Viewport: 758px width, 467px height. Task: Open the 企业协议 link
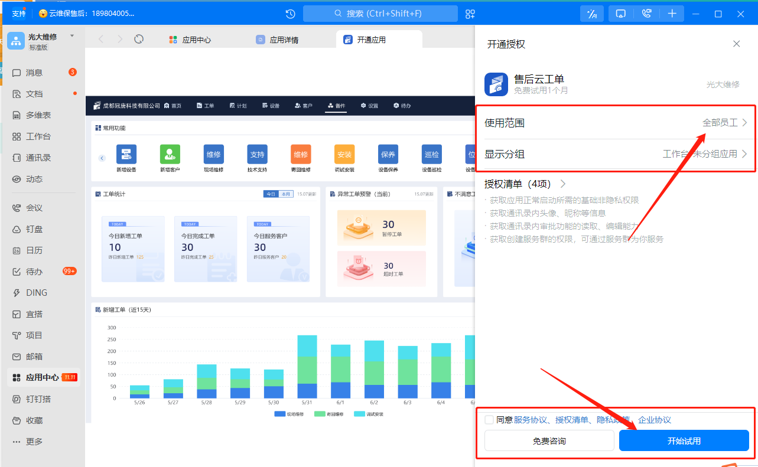655,420
